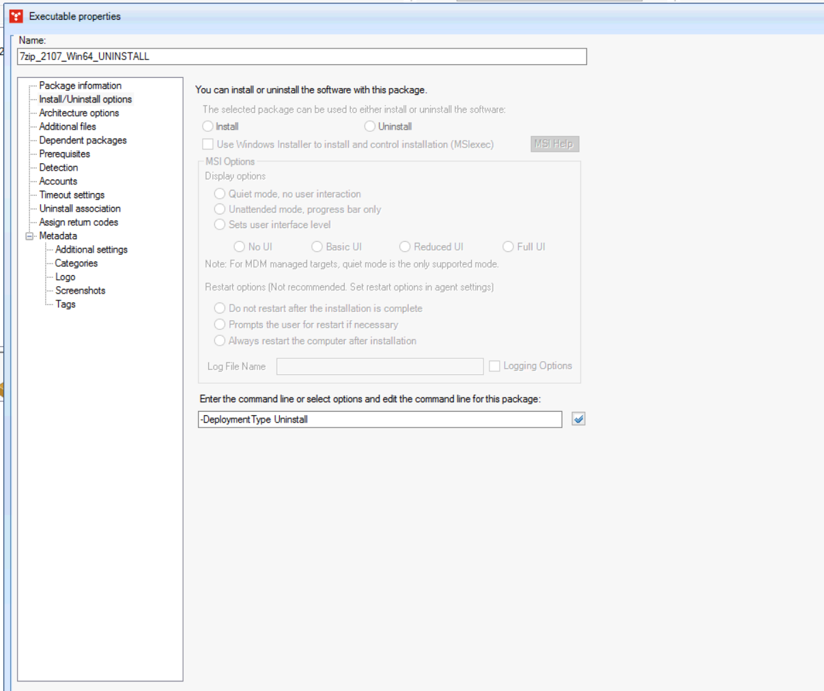This screenshot has height=691, width=824.
Task: Select Full UI interface level
Action: (x=508, y=246)
